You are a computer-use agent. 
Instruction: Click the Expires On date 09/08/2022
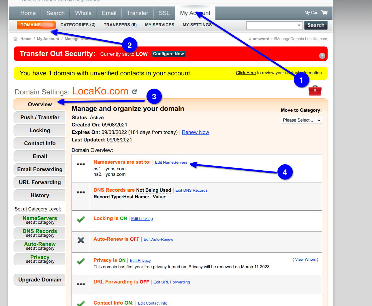[x=114, y=132]
